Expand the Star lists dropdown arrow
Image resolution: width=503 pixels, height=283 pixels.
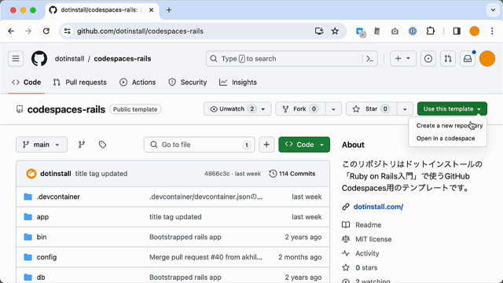pyautogui.click(x=405, y=109)
